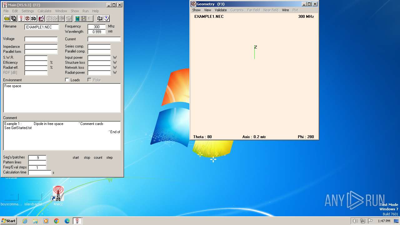Click the greyed polar pattern icon
The width and height of the screenshot is (400, 225).
(62, 19)
